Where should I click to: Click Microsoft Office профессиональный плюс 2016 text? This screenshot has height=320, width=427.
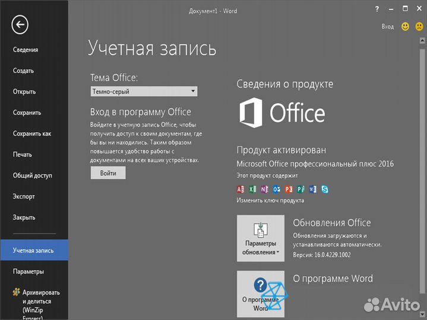[315, 164]
